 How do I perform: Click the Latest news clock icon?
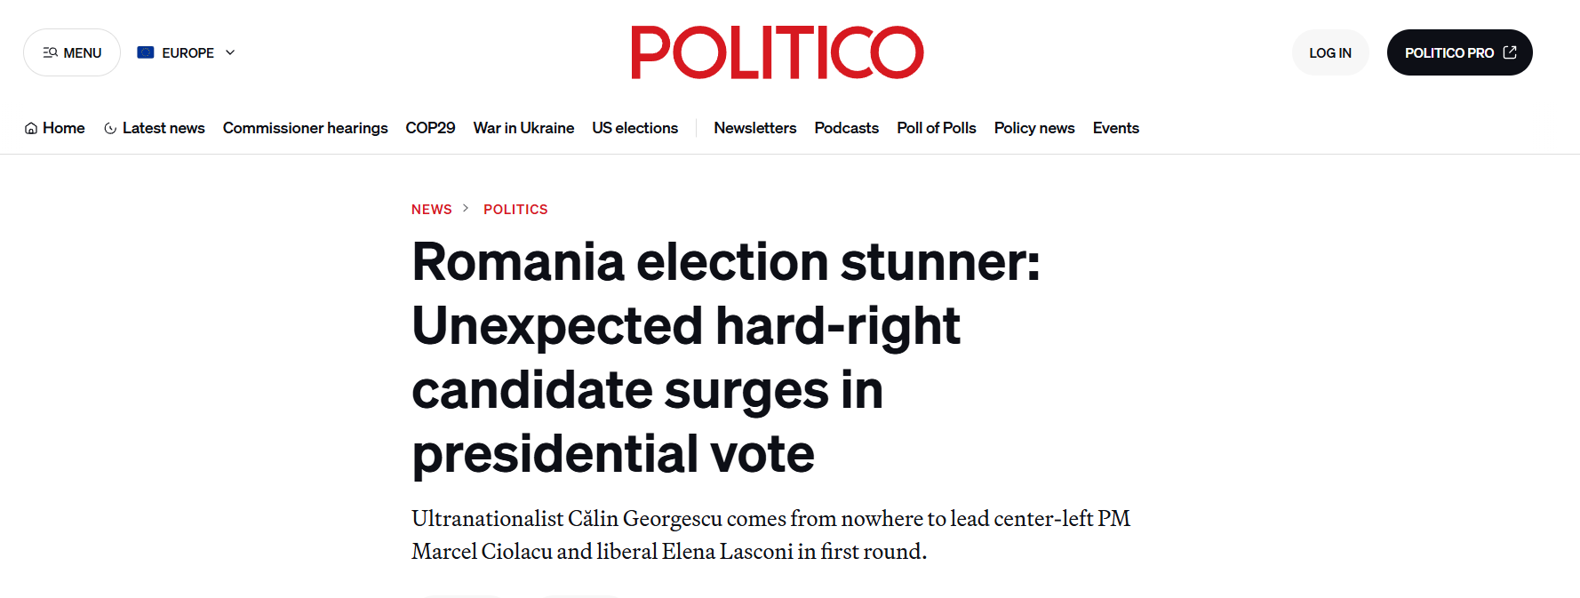[110, 129]
